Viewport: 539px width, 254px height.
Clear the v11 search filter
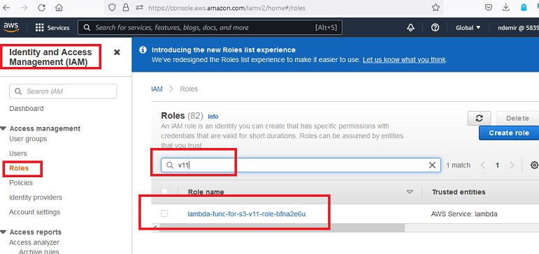(x=433, y=165)
